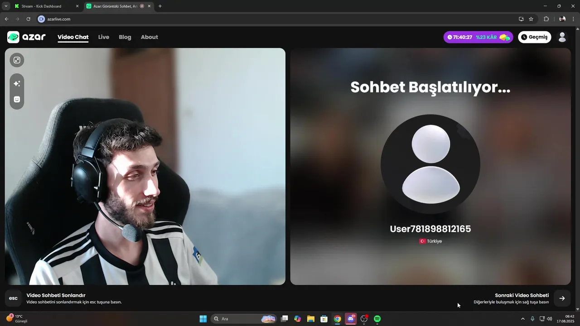This screenshot has height=326, width=580.
Task: Open the Video Chat tab
Action: click(73, 37)
